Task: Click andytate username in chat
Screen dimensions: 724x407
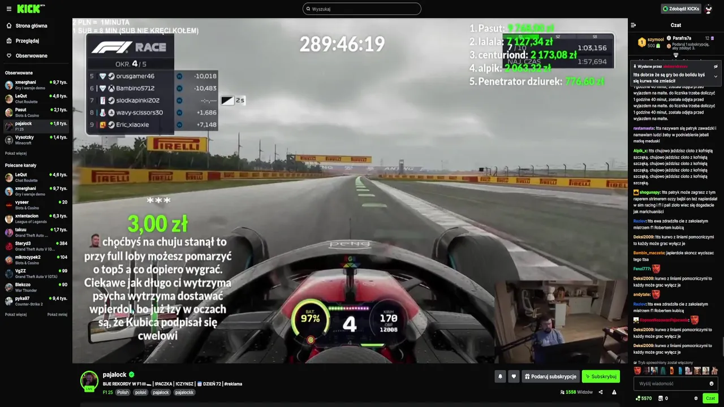Action: (642, 295)
